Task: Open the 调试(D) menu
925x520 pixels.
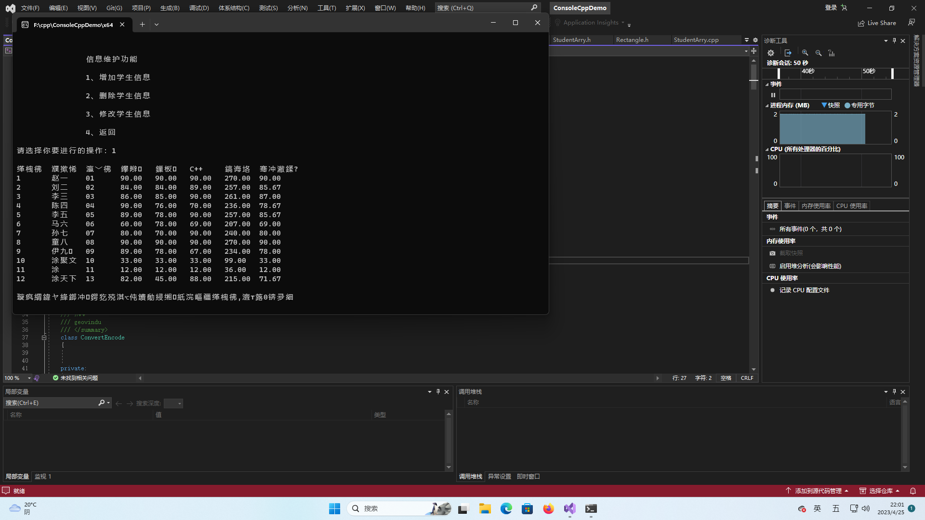Action: (199, 8)
